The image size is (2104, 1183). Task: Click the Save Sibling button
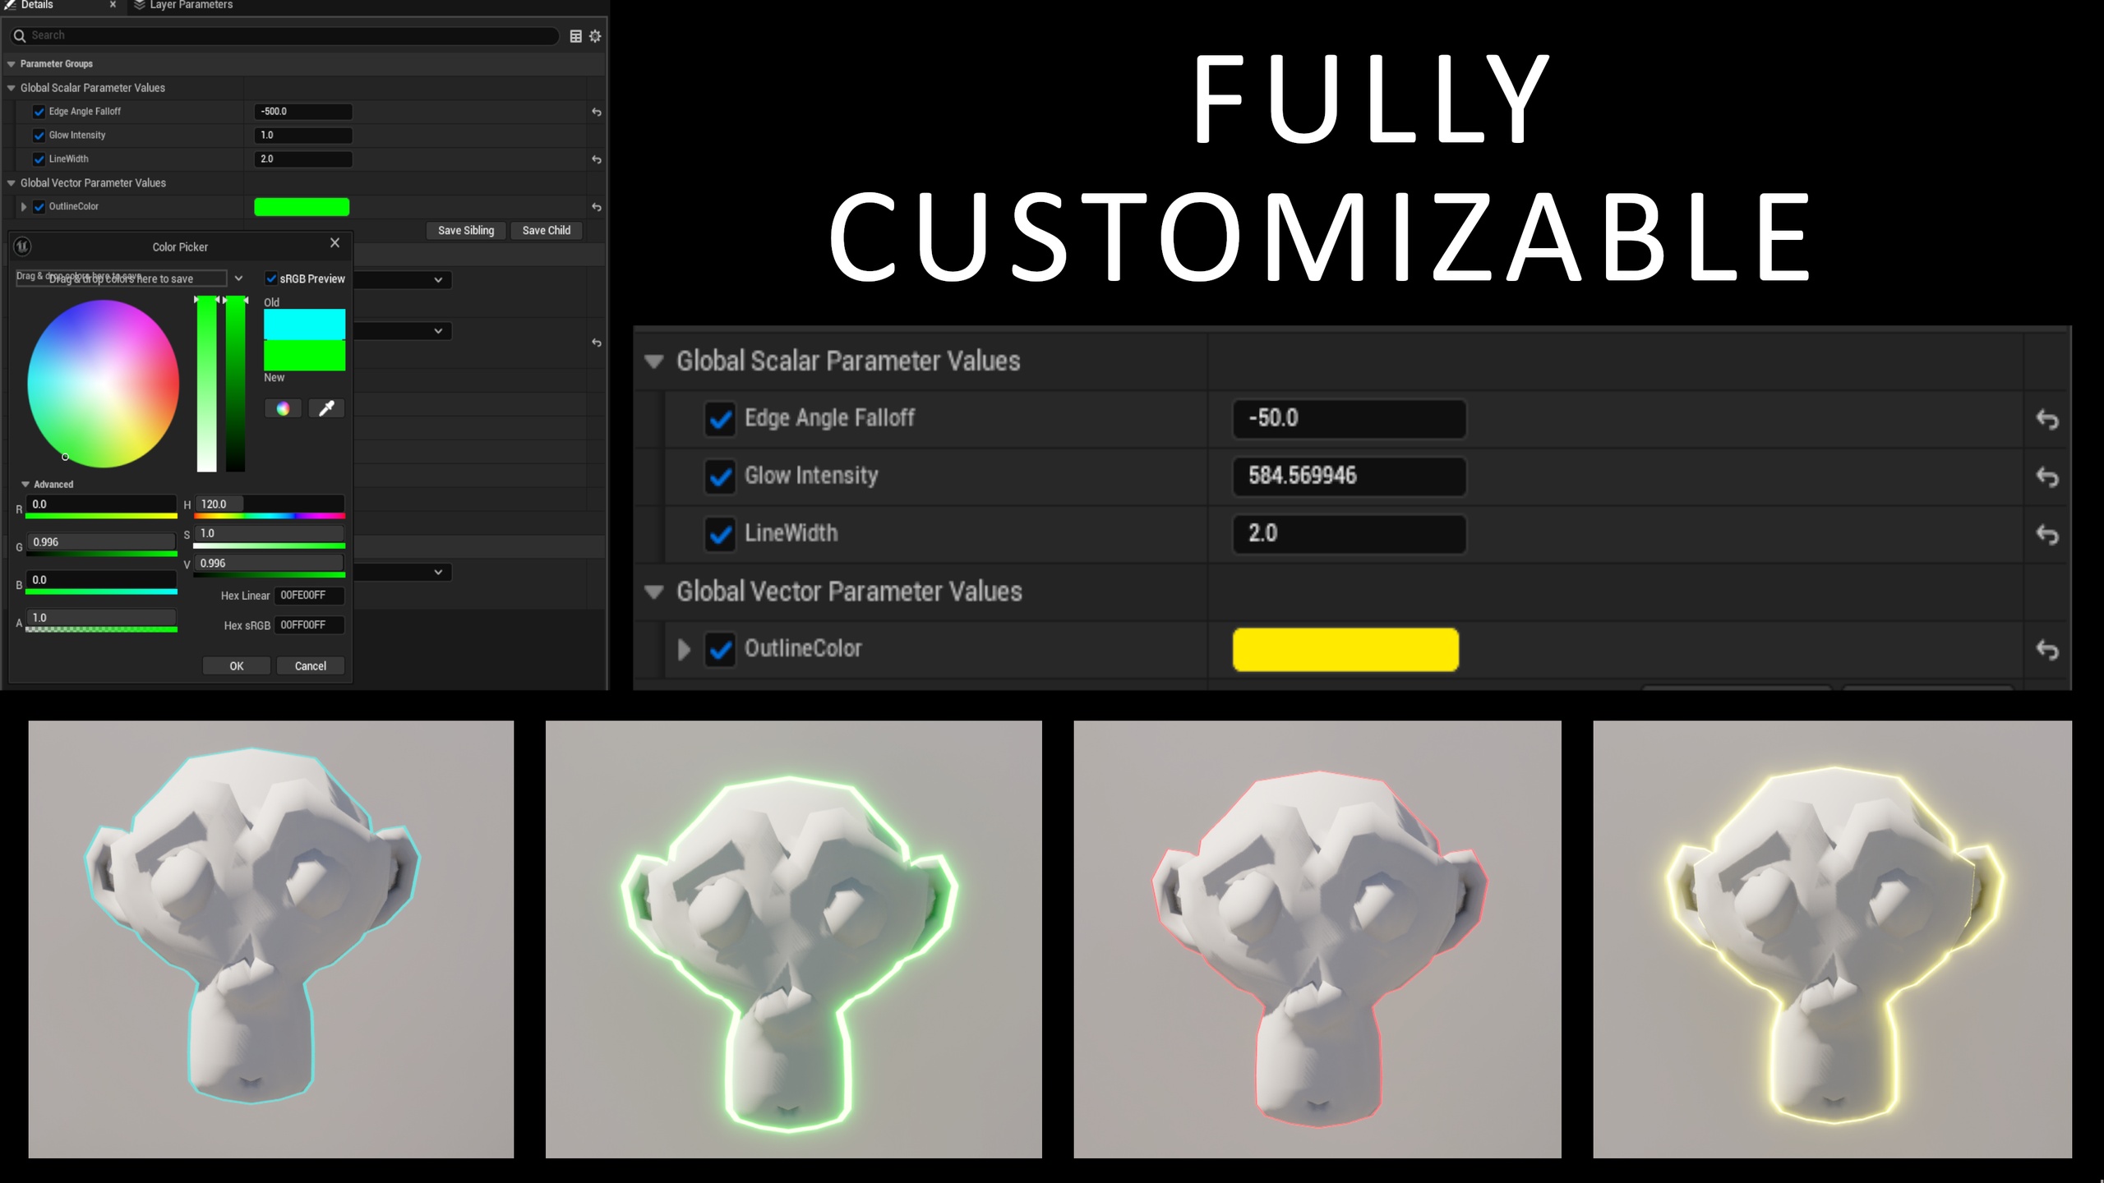[466, 231]
